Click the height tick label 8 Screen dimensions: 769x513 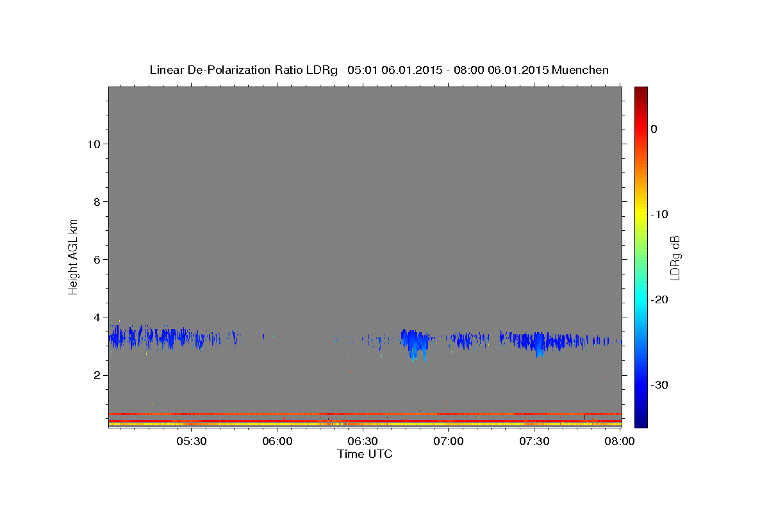click(95, 201)
